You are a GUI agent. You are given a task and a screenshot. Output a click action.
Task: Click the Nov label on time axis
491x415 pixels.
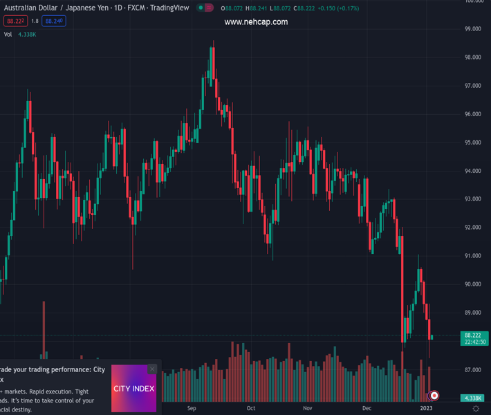307,409
